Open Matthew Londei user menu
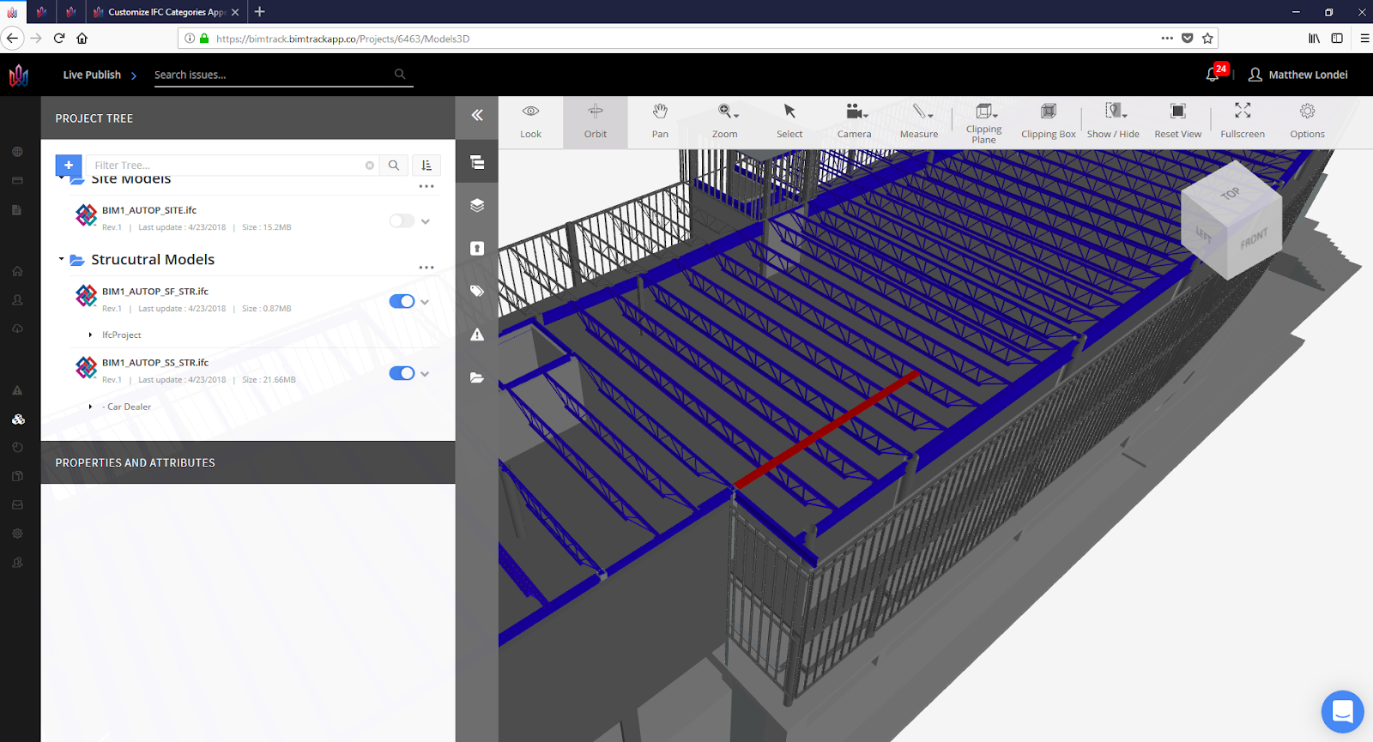This screenshot has width=1373, height=742. coord(1297,75)
